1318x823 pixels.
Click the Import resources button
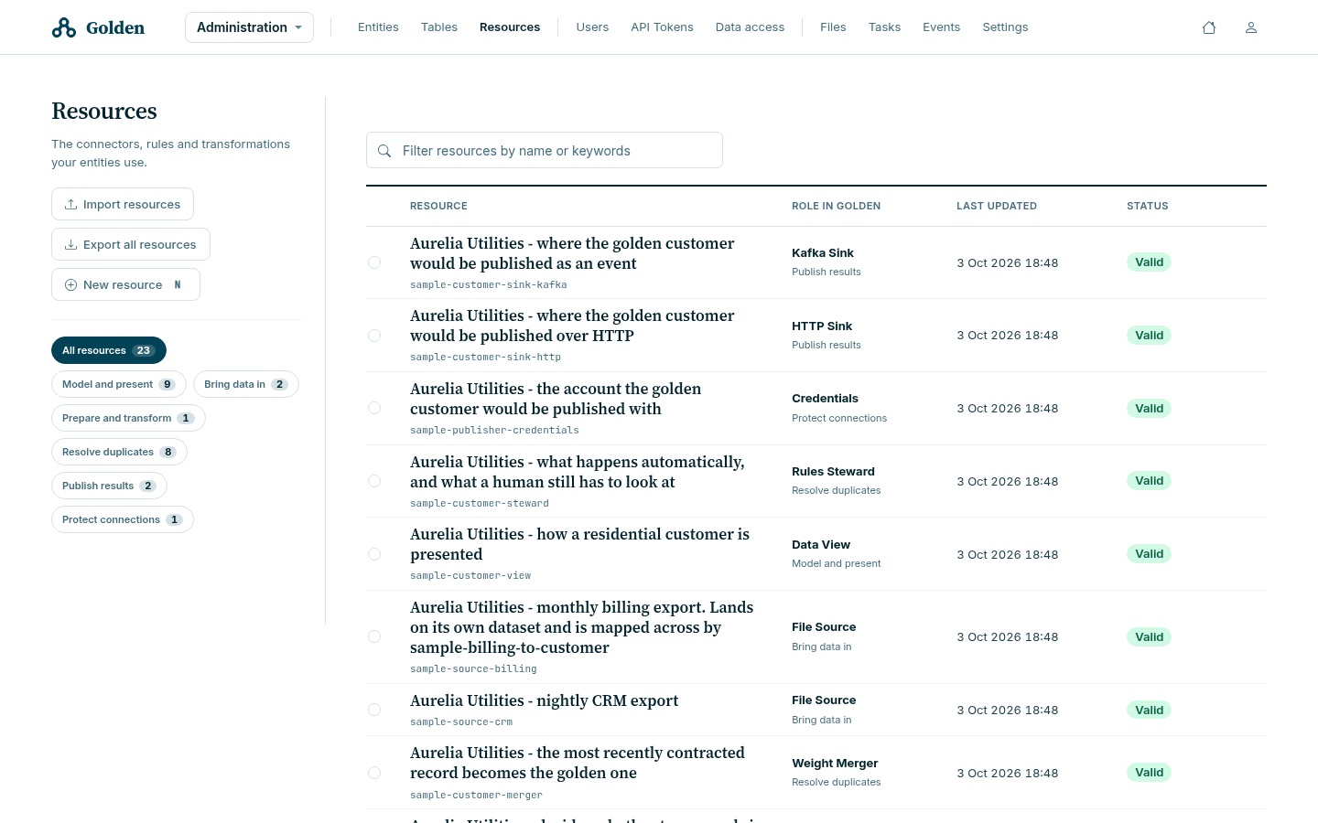pos(123,204)
